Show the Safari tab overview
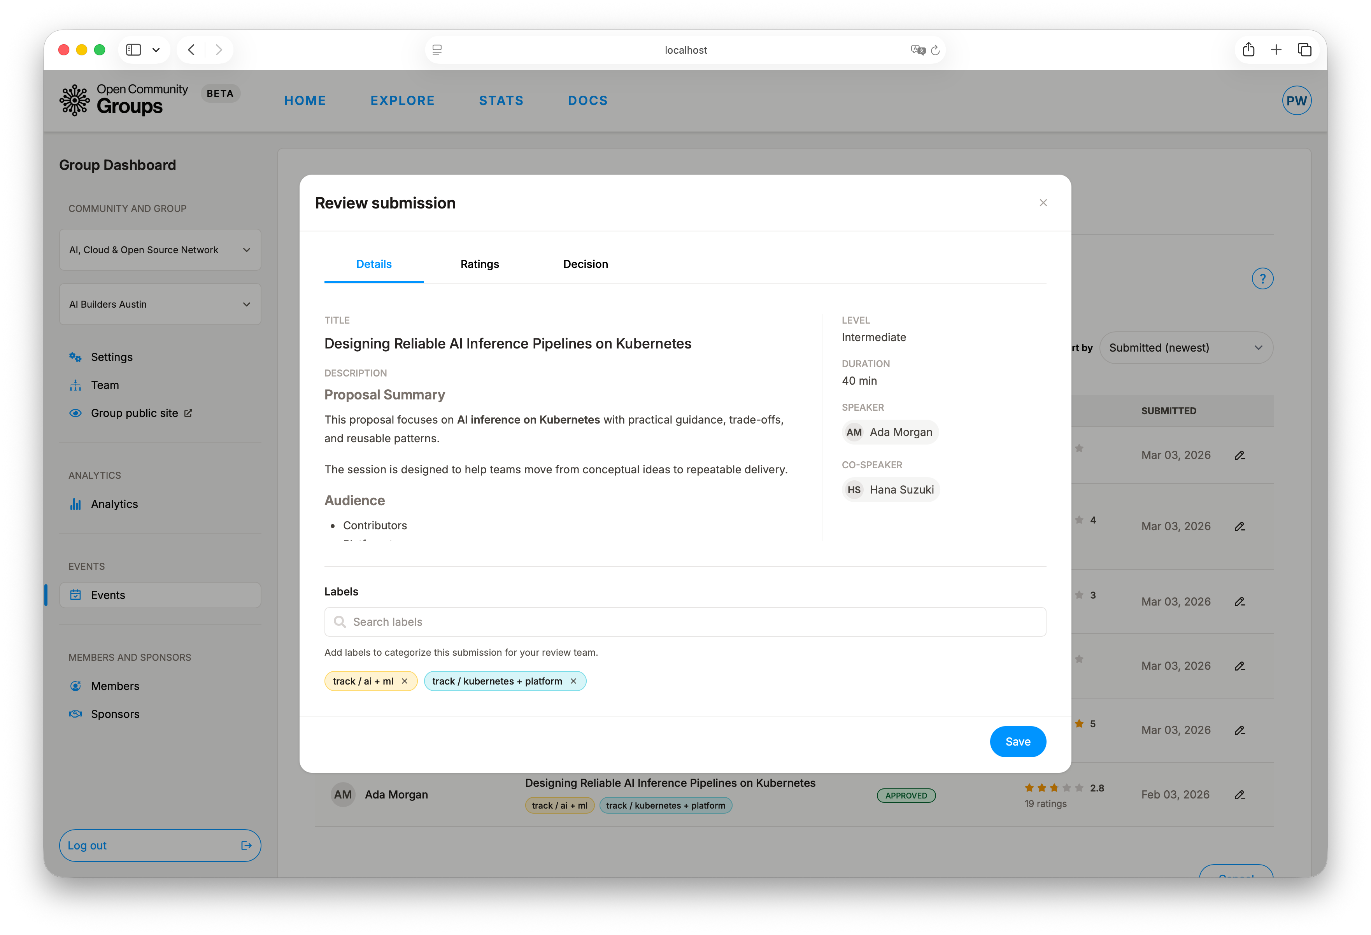 coord(1304,49)
